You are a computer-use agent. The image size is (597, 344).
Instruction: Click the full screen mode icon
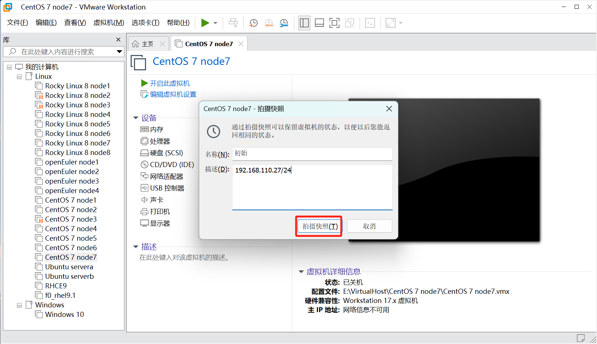coord(334,23)
